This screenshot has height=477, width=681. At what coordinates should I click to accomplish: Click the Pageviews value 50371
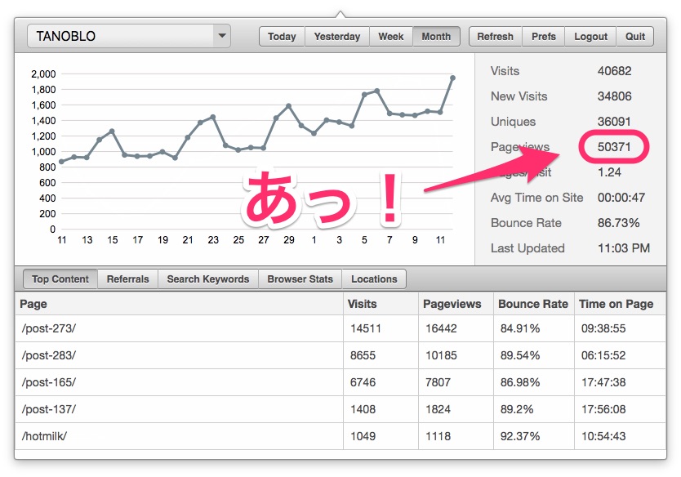(x=614, y=147)
